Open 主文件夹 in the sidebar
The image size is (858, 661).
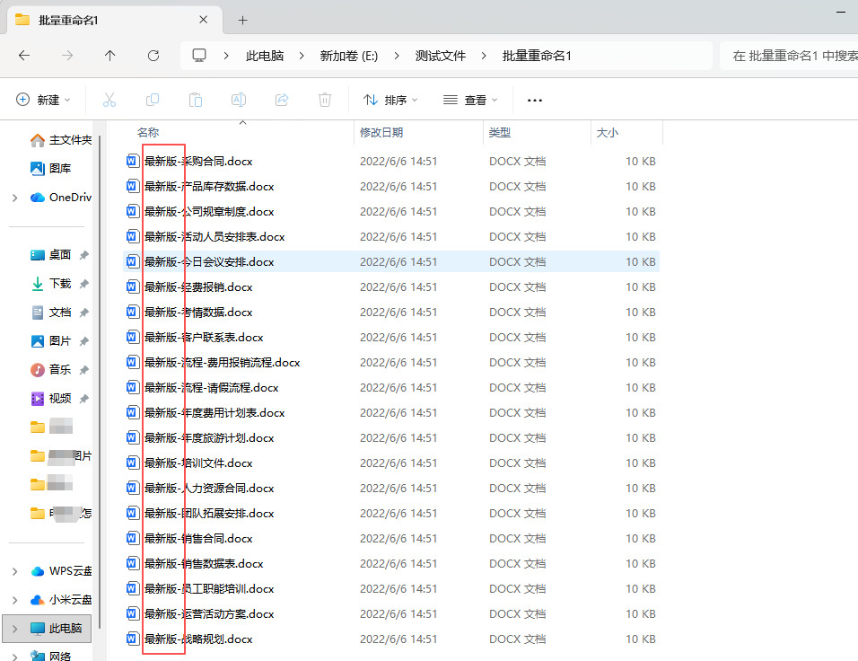[61, 140]
